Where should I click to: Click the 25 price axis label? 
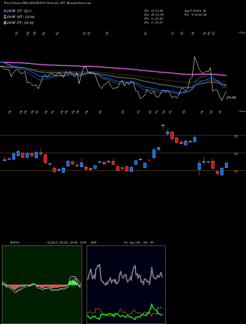tap(236, 136)
